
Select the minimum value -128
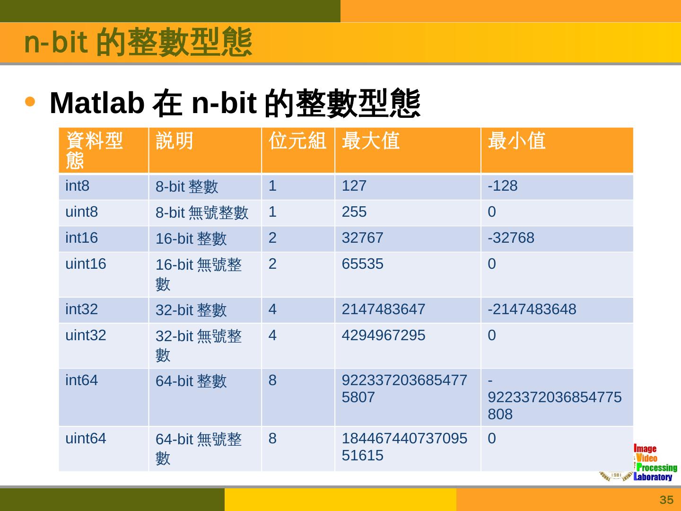point(503,186)
